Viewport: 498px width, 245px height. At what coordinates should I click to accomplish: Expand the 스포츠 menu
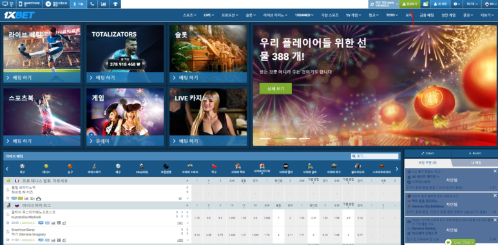(x=189, y=15)
